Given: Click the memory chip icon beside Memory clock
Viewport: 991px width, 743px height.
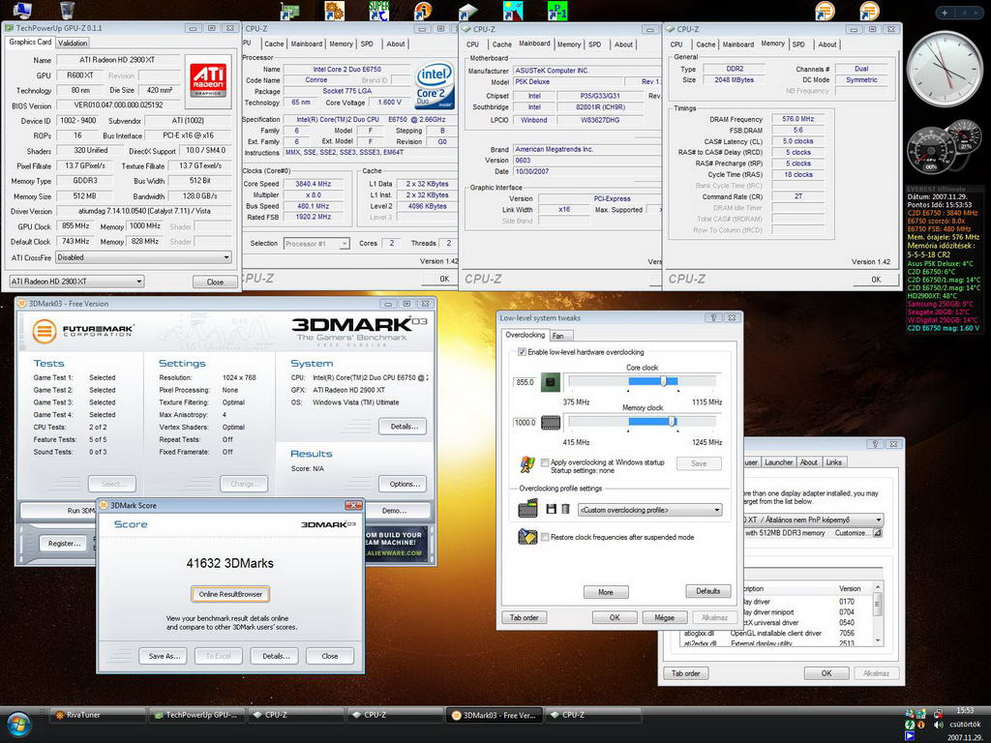Looking at the screenshot, I should (551, 422).
